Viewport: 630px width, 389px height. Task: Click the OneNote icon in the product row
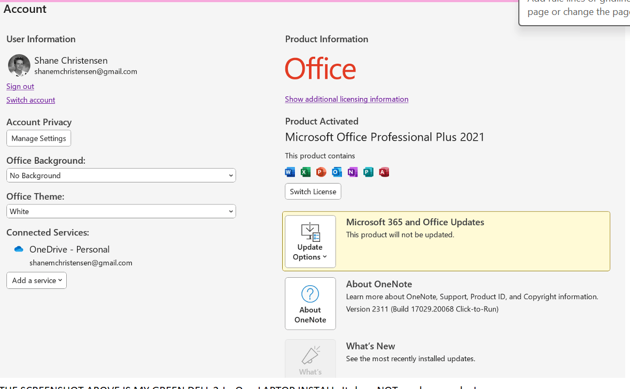point(352,172)
